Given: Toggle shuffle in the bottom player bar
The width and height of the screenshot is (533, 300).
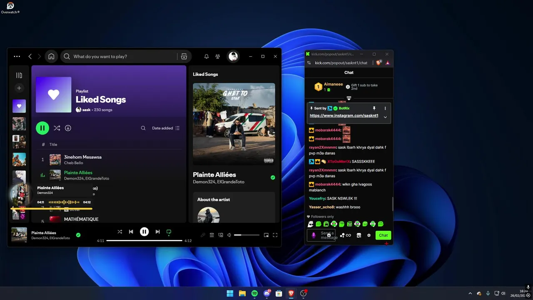Looking at the screenshot, I should pyautogui.click(x=120, y=232).
